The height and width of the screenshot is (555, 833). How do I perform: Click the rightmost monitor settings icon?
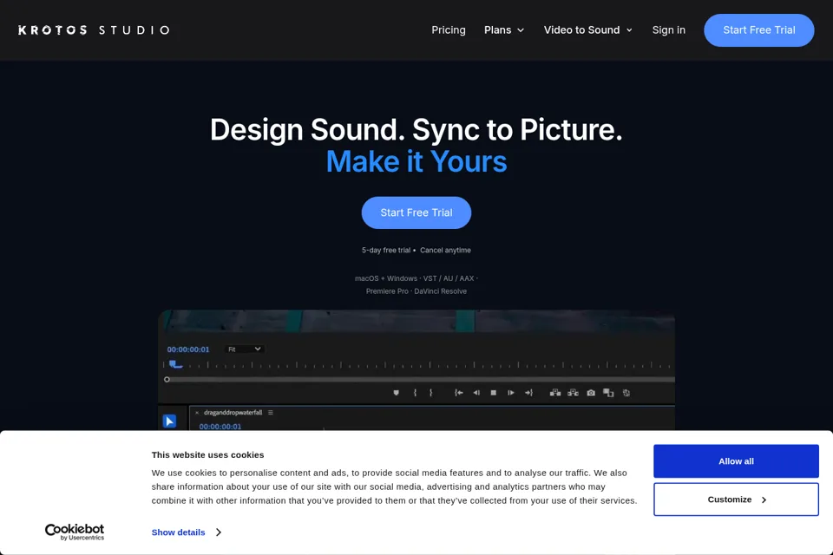[x=626, y=393]
